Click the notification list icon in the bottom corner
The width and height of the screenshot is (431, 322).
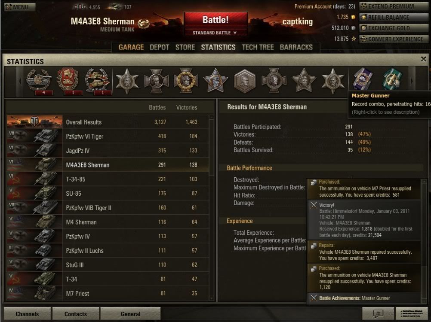(412, 313)
